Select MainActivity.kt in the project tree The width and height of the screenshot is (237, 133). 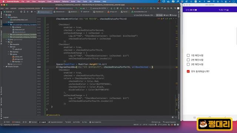coord(19,32)
